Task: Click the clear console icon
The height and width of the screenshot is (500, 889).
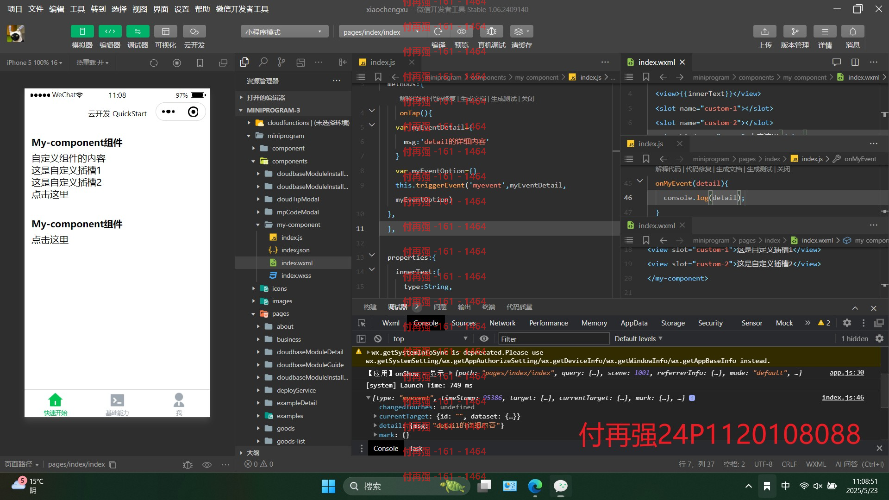Action: coord(378,339)
